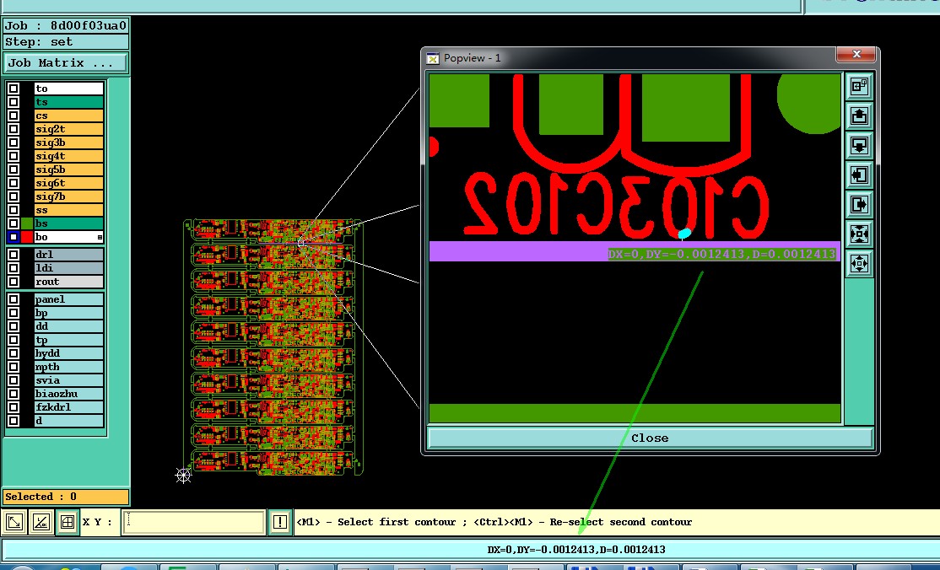
Task: Toggle the checkbox for layer npth
Action: [14, 367]
